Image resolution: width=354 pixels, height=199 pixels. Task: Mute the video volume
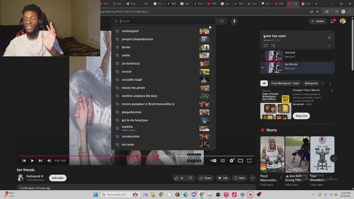coord(49,161)
